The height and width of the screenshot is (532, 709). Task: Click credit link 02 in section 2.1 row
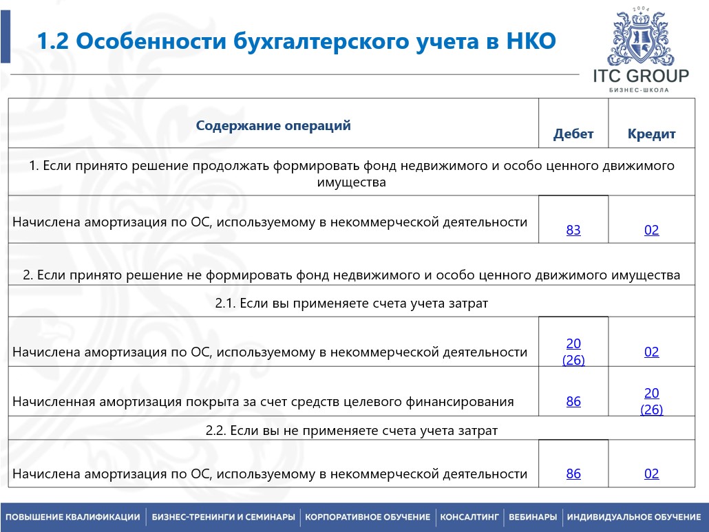(651, 352)
